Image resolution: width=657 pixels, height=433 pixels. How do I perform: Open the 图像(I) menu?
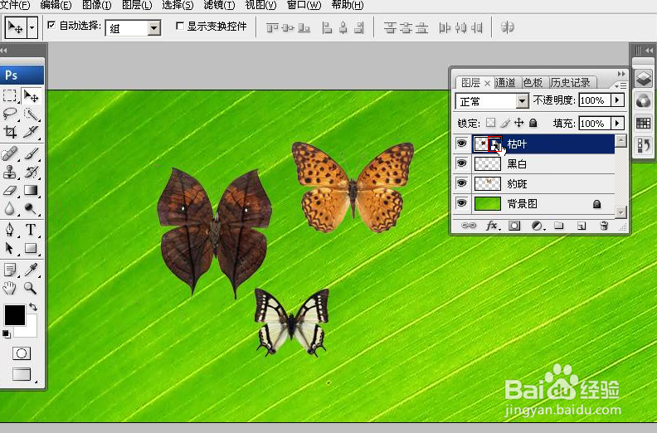[97, 5]
